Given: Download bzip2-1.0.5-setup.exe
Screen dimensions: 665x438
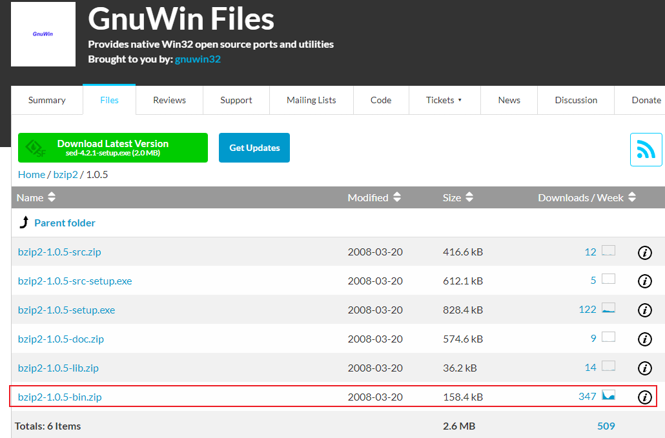Looking at the screenshot, I should tap(66, 310).
